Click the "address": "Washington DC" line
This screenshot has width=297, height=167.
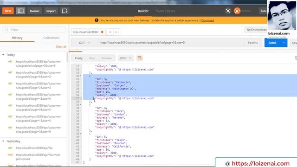pyautogui.click(x=116, y=89)
